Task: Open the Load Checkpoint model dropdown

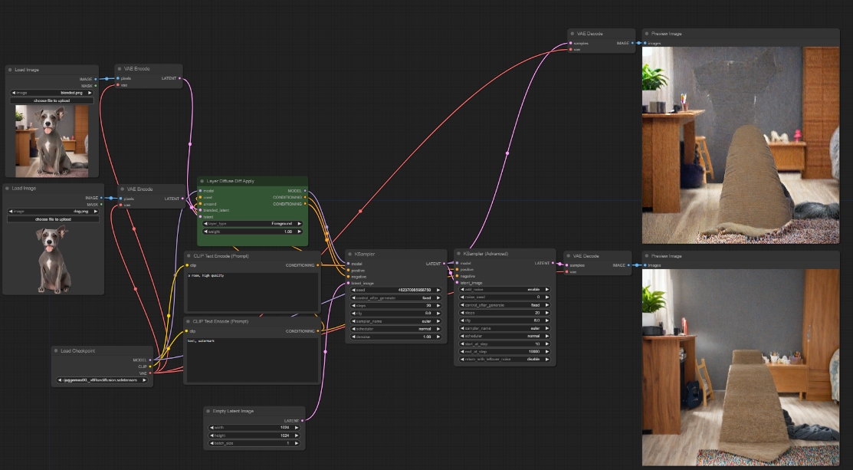Action: (103, 380)
